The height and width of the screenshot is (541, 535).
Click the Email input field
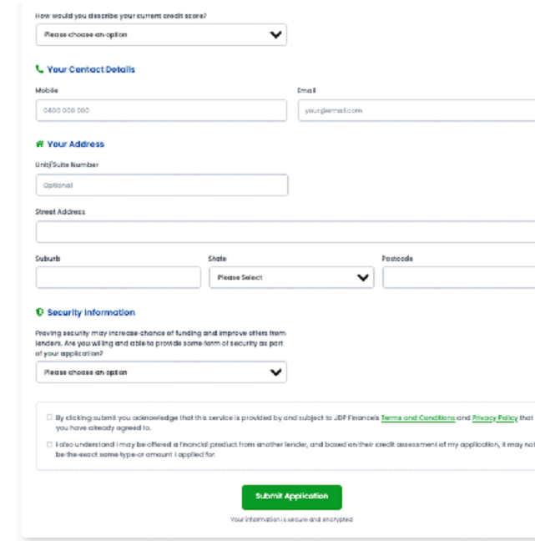(416, 110)
